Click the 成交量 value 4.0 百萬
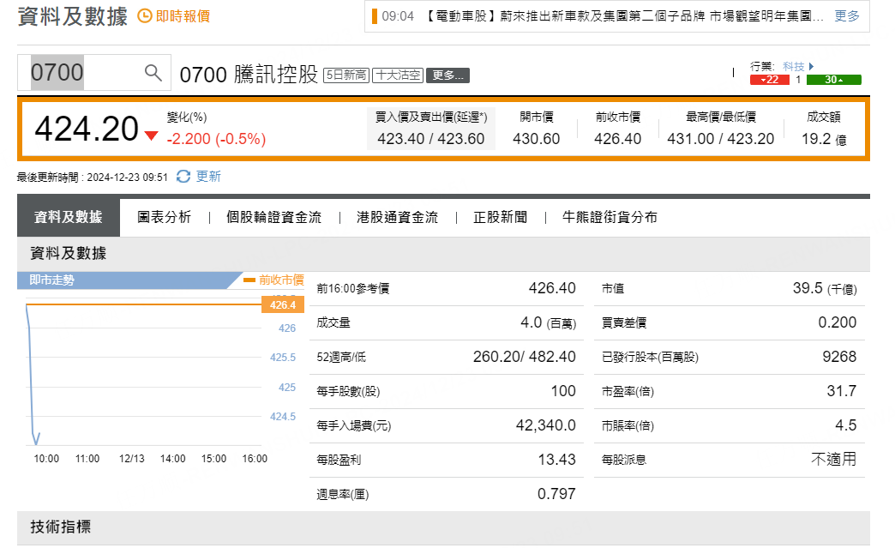Screen dimensions: 895x548 coord(548,322)
